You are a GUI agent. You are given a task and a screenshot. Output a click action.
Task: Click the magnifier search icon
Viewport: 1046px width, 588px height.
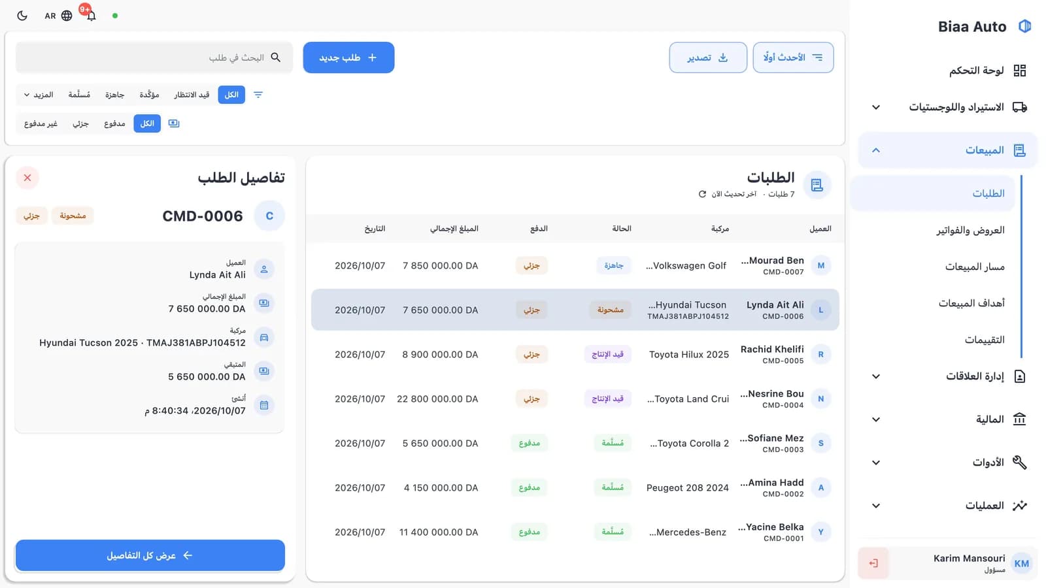(276, 57)
